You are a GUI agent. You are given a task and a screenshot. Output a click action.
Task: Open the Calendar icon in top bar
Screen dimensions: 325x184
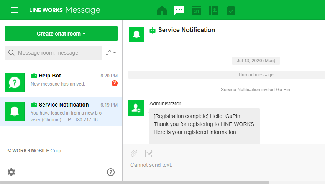196,10
